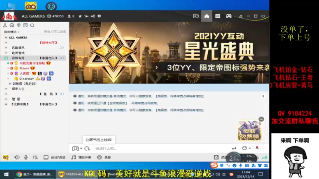Screen dimensions: 319x179
Task: Send a flower with the flower icon
Action: click(x=257, y=148)
